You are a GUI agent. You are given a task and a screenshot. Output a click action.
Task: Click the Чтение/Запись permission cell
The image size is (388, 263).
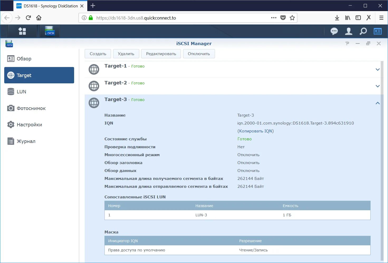coord(253,250)
